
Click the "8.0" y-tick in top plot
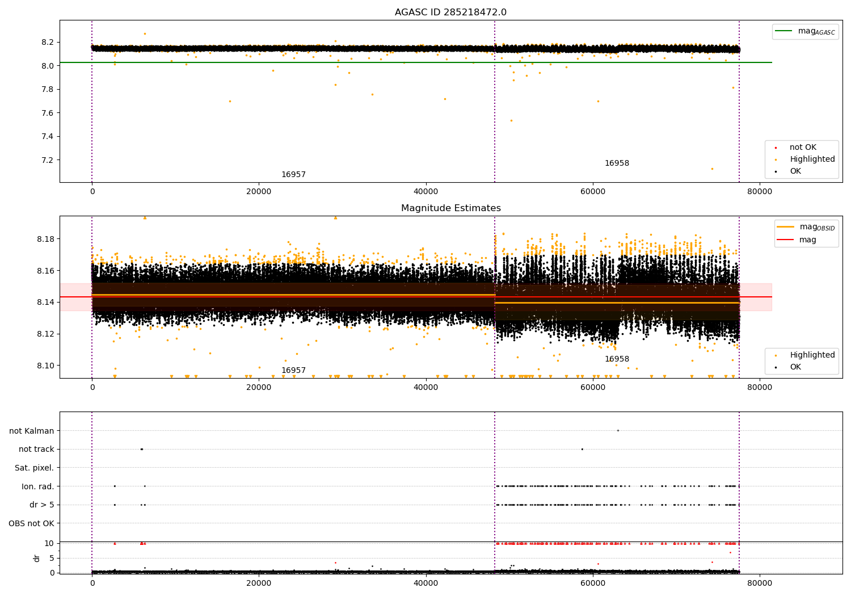(48, 66)
